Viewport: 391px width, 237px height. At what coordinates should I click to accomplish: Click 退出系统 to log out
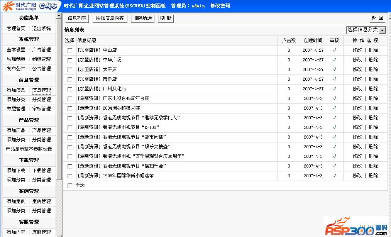[41, 29]
